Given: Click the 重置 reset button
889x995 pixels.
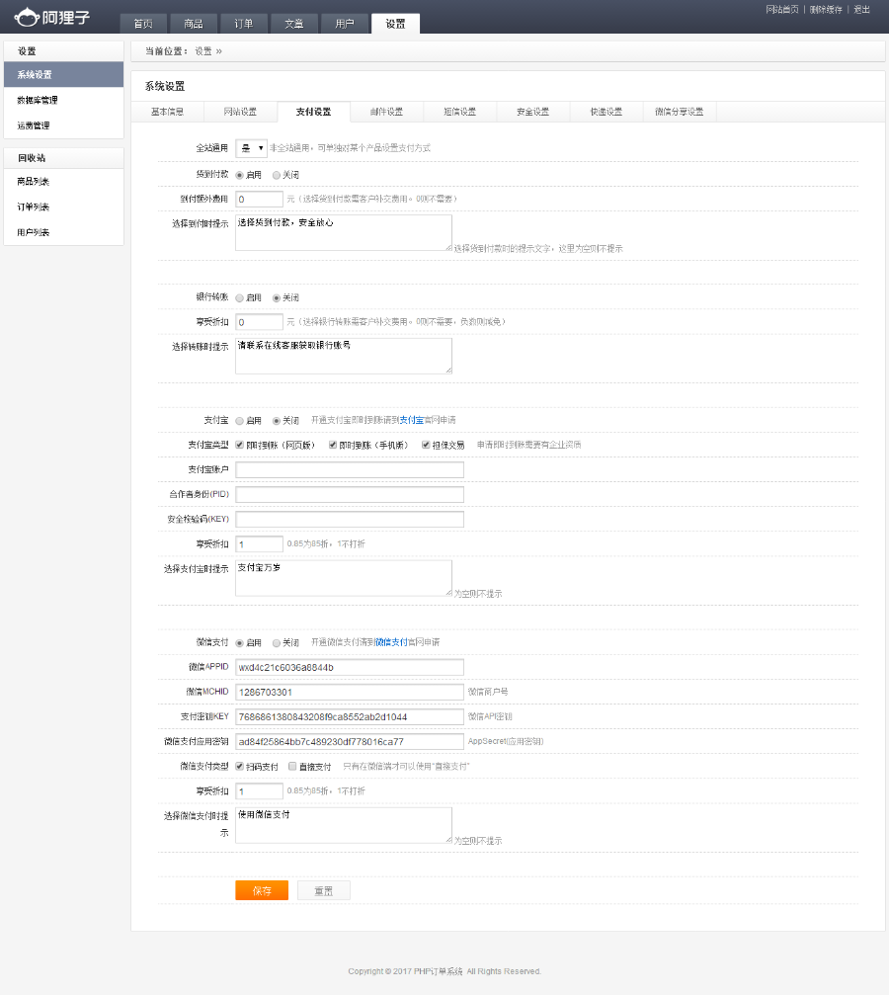Looking at the screenshot, I should [324, 890].
